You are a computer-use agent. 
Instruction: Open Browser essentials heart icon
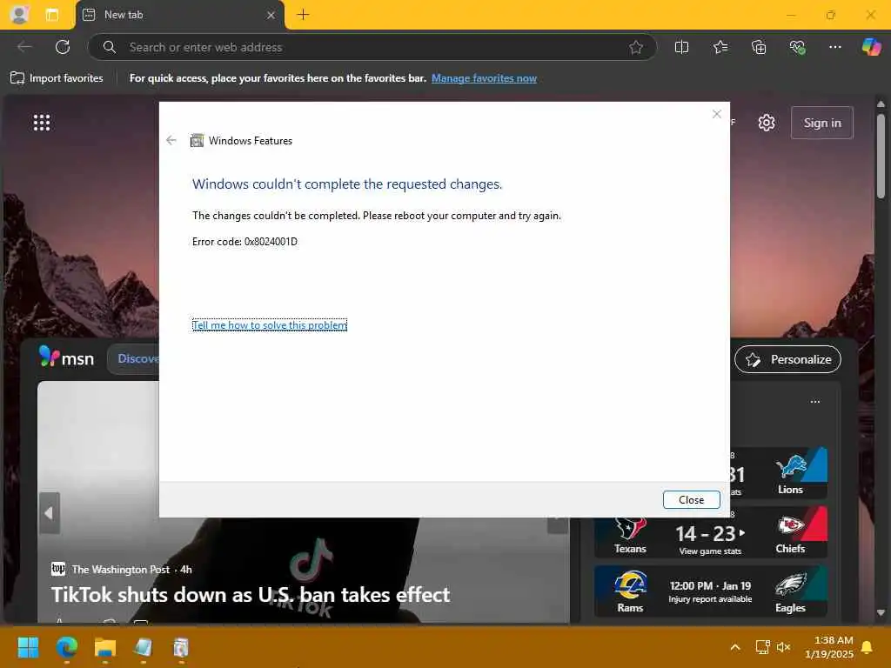[797, 47]
